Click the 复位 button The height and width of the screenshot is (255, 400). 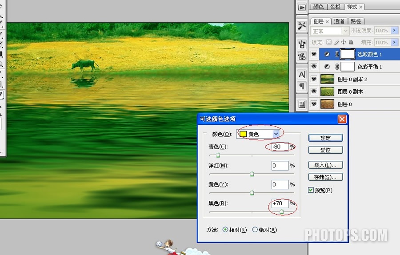coord(325,150)
